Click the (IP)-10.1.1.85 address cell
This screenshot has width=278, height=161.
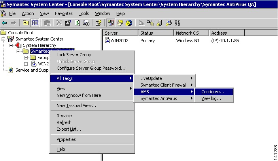click(225, 41)
